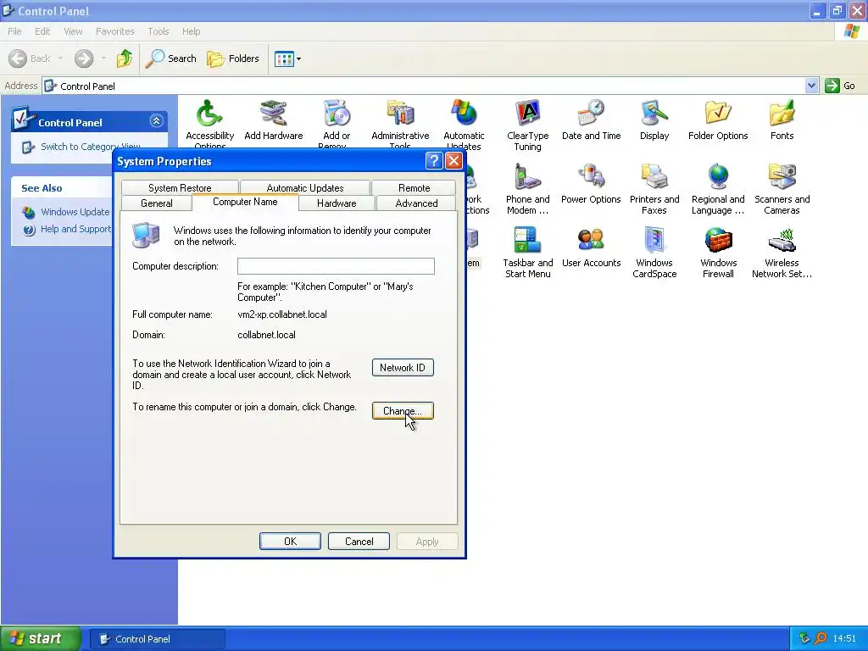Screen dimensions: 868x651
Task: Open Printers and Faxes icon
Action: pyautogui.click(x=654, y=189)
